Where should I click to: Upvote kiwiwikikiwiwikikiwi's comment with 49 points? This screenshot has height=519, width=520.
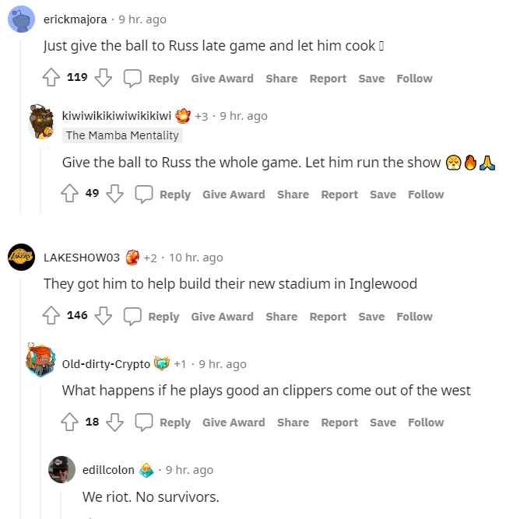tap(69, 193)
